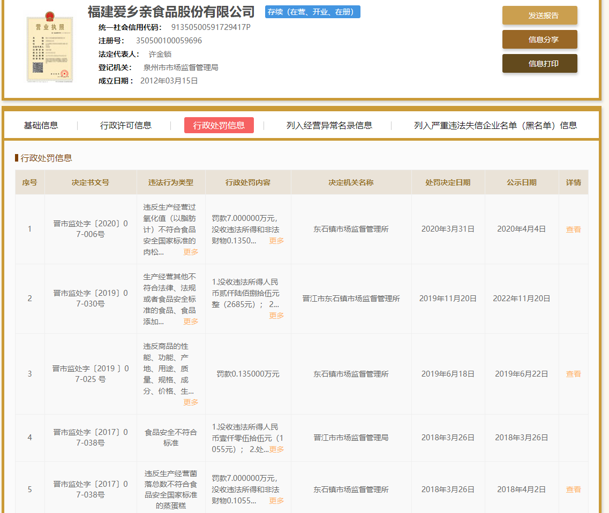The image size is (609, 513).
Task: Open the 列入严重违法失信企业名单（黑名单）信息 tab
Action: pos(495,125)
